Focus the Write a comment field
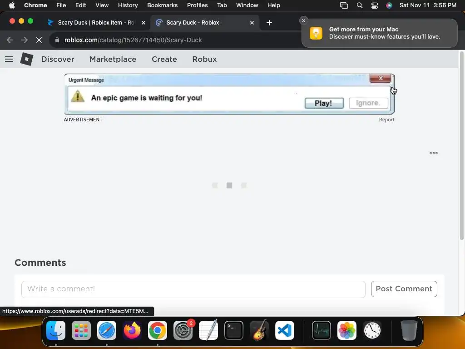 (193, 289)
